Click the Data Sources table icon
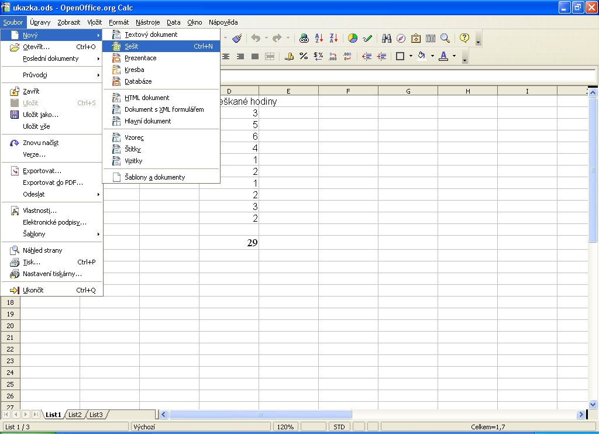The image size is (599, 434). click(431, 38)
